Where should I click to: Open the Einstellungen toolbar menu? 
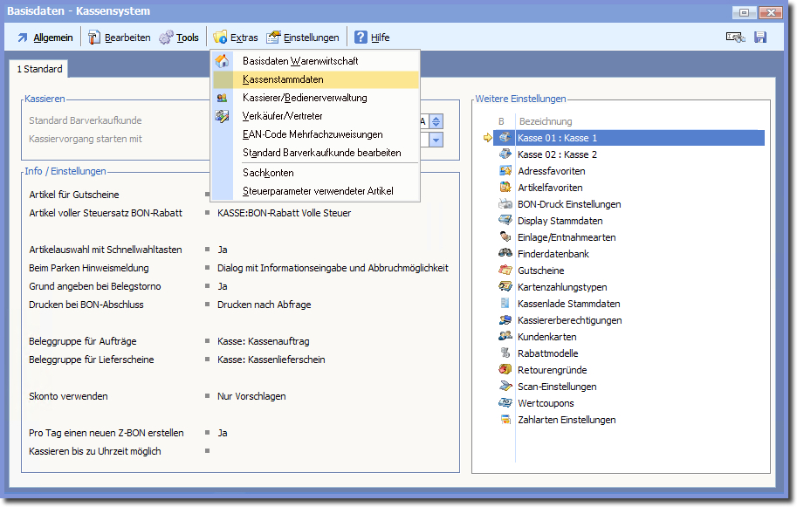(303, 38)
